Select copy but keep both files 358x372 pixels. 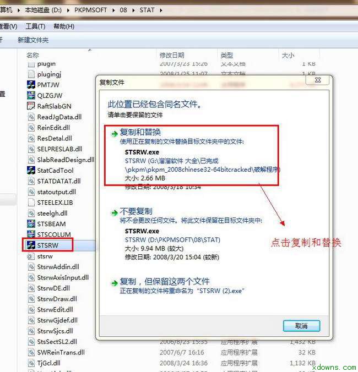165,281
